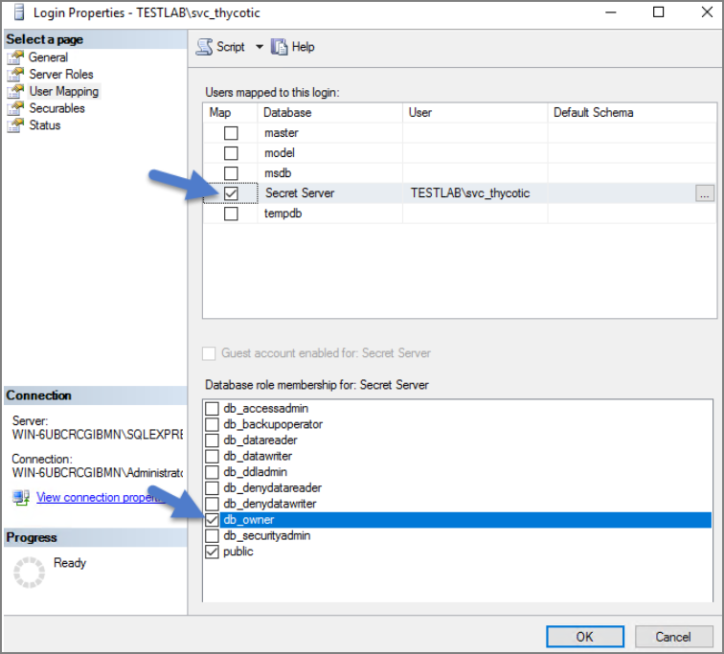724x654 pixels.
Task: Click the ellipsis button for Default Schema
Action: pyautogui.click(x=704, y=193)
